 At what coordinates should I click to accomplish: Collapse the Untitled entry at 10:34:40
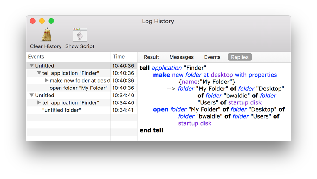31,95
